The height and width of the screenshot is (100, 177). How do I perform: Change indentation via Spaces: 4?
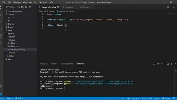point(136,98)
